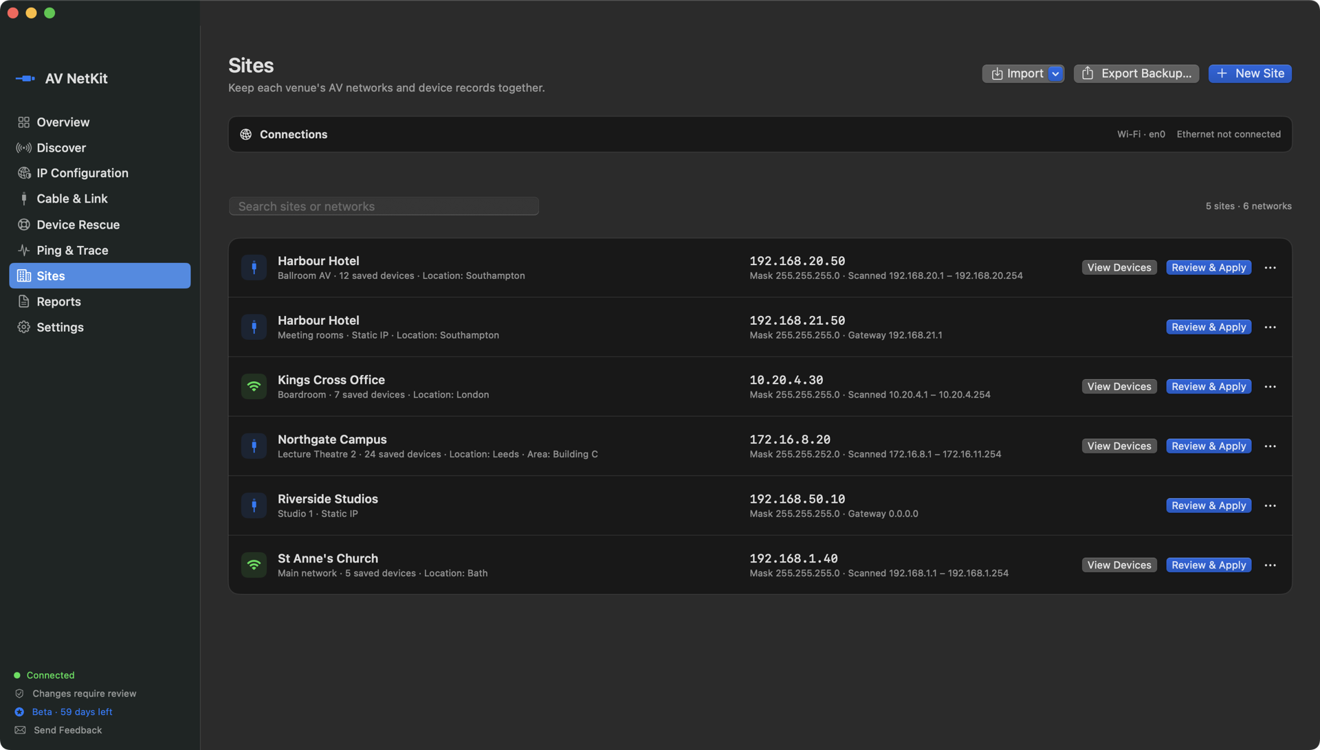Screen dimensions: 1320x750
Task: Click the Send Feedback envelope icon
Action: click(20, 730)
